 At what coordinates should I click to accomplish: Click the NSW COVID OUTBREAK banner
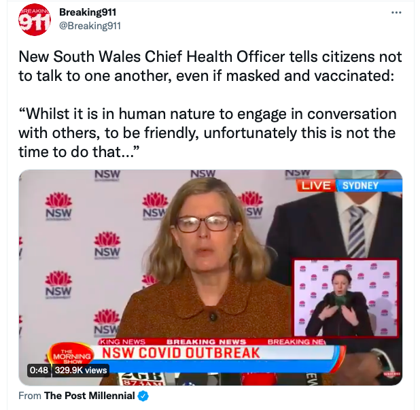[x=181, y=353]
